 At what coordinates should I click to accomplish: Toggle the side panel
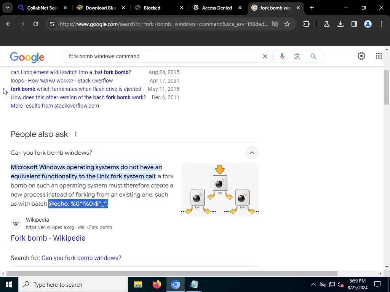tap(354, 24)
